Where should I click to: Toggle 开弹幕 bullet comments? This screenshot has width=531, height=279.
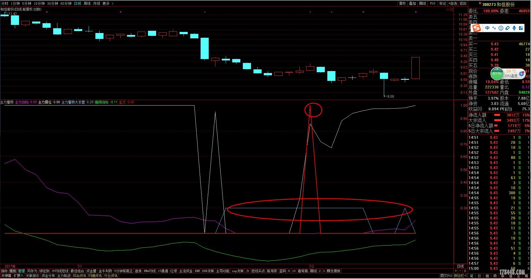pyautogui.click(x=6, y=276)
